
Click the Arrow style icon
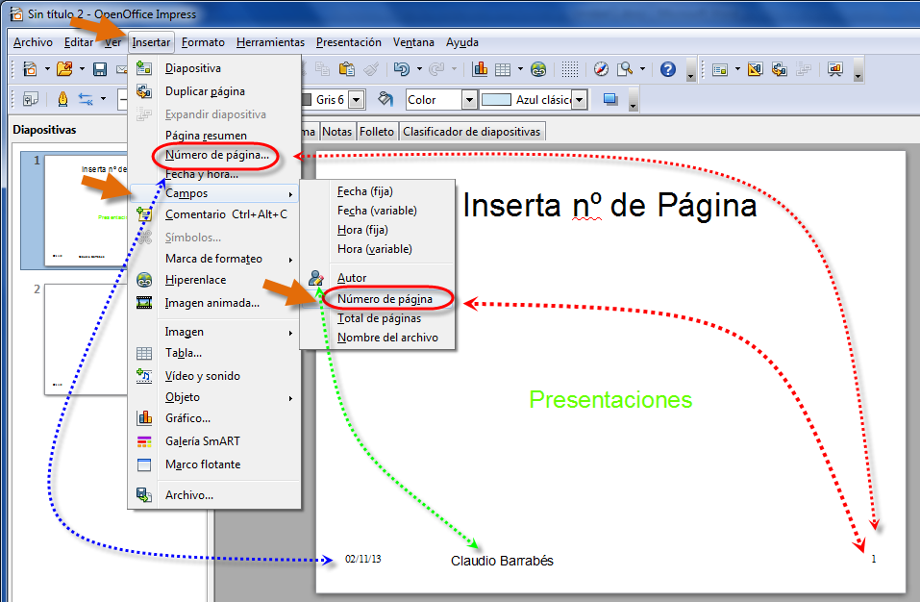(x=86, y=99)
